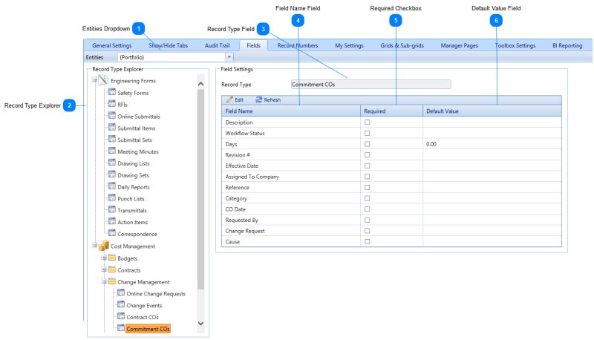Click the Daily Reports record icon
Screen dimensions: 594x340
(112, 186)
